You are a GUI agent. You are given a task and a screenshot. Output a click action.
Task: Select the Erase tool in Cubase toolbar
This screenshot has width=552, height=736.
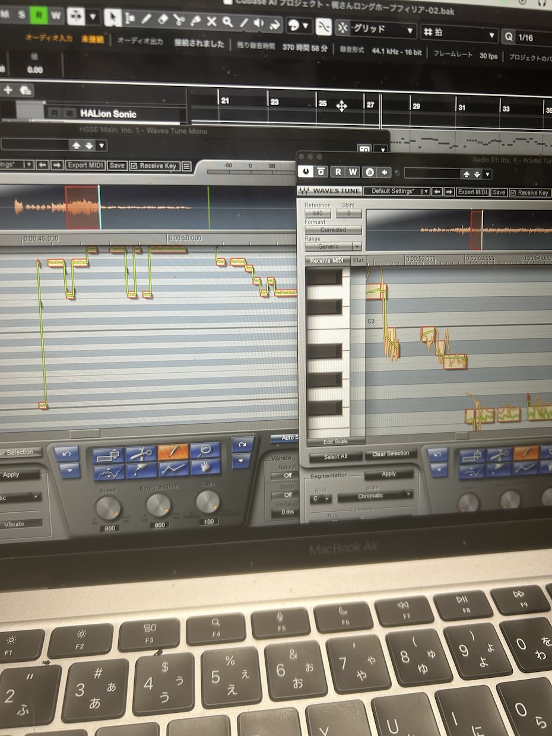(163, 20)
